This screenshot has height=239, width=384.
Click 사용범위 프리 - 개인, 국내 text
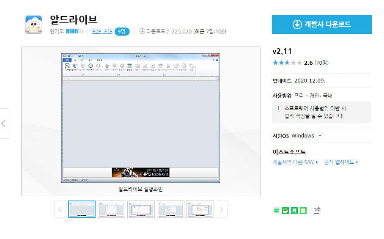click(302, 96)
